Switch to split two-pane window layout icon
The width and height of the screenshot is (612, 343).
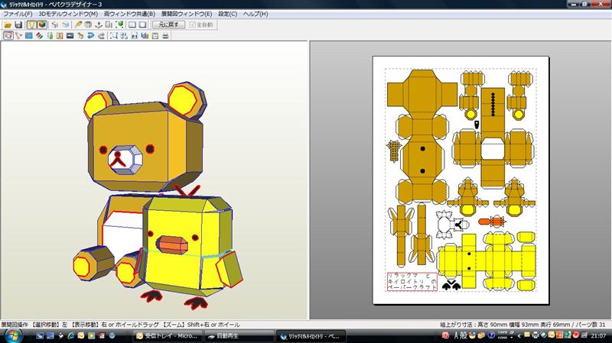click(132, 24)
